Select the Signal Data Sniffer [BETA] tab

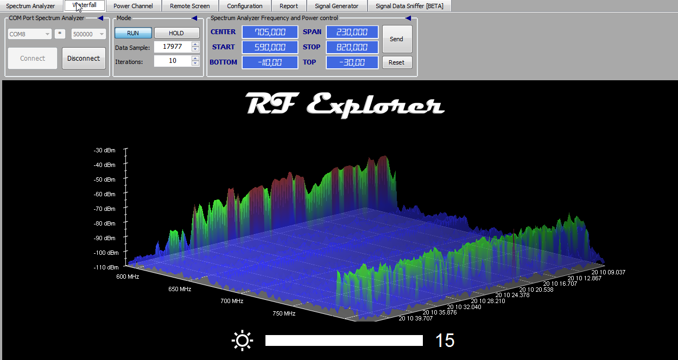[x=409, y=6]
